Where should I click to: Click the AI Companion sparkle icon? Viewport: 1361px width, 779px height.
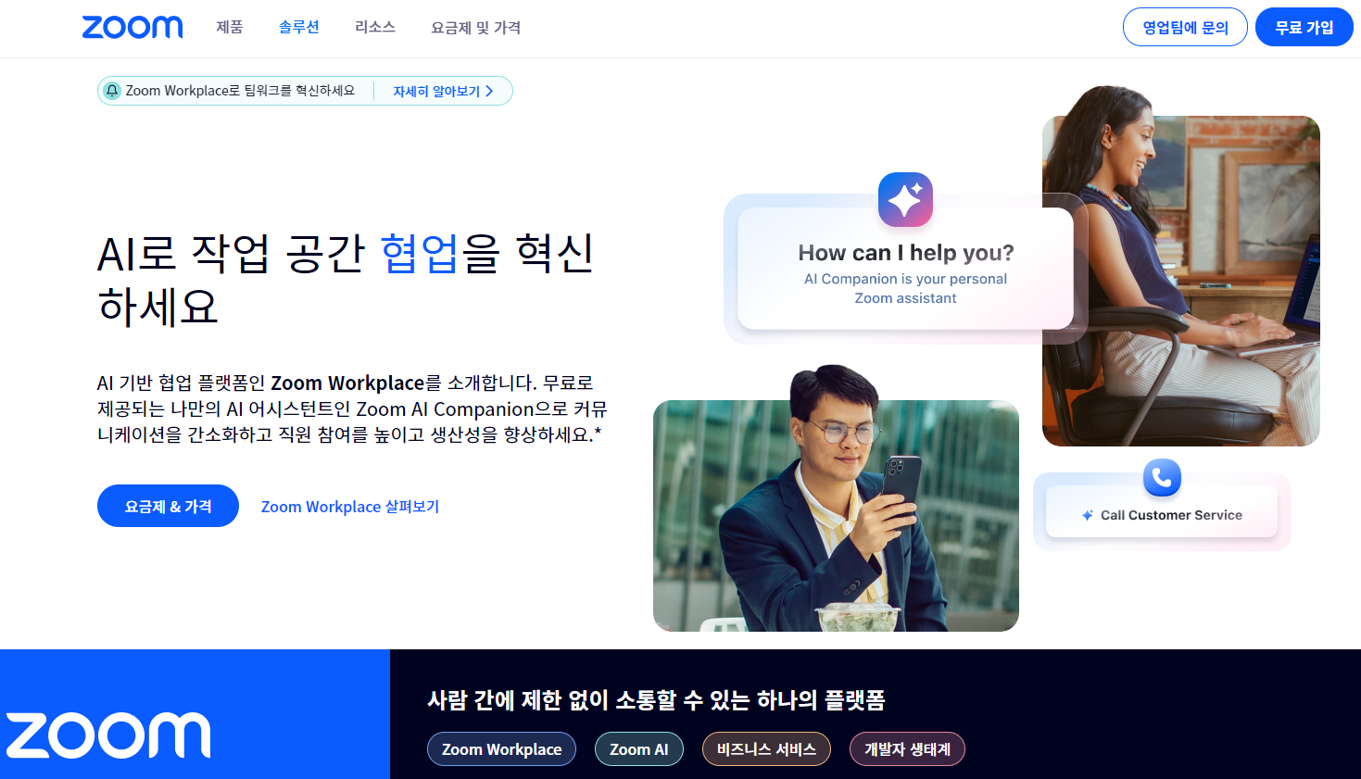tap(905, 199)
